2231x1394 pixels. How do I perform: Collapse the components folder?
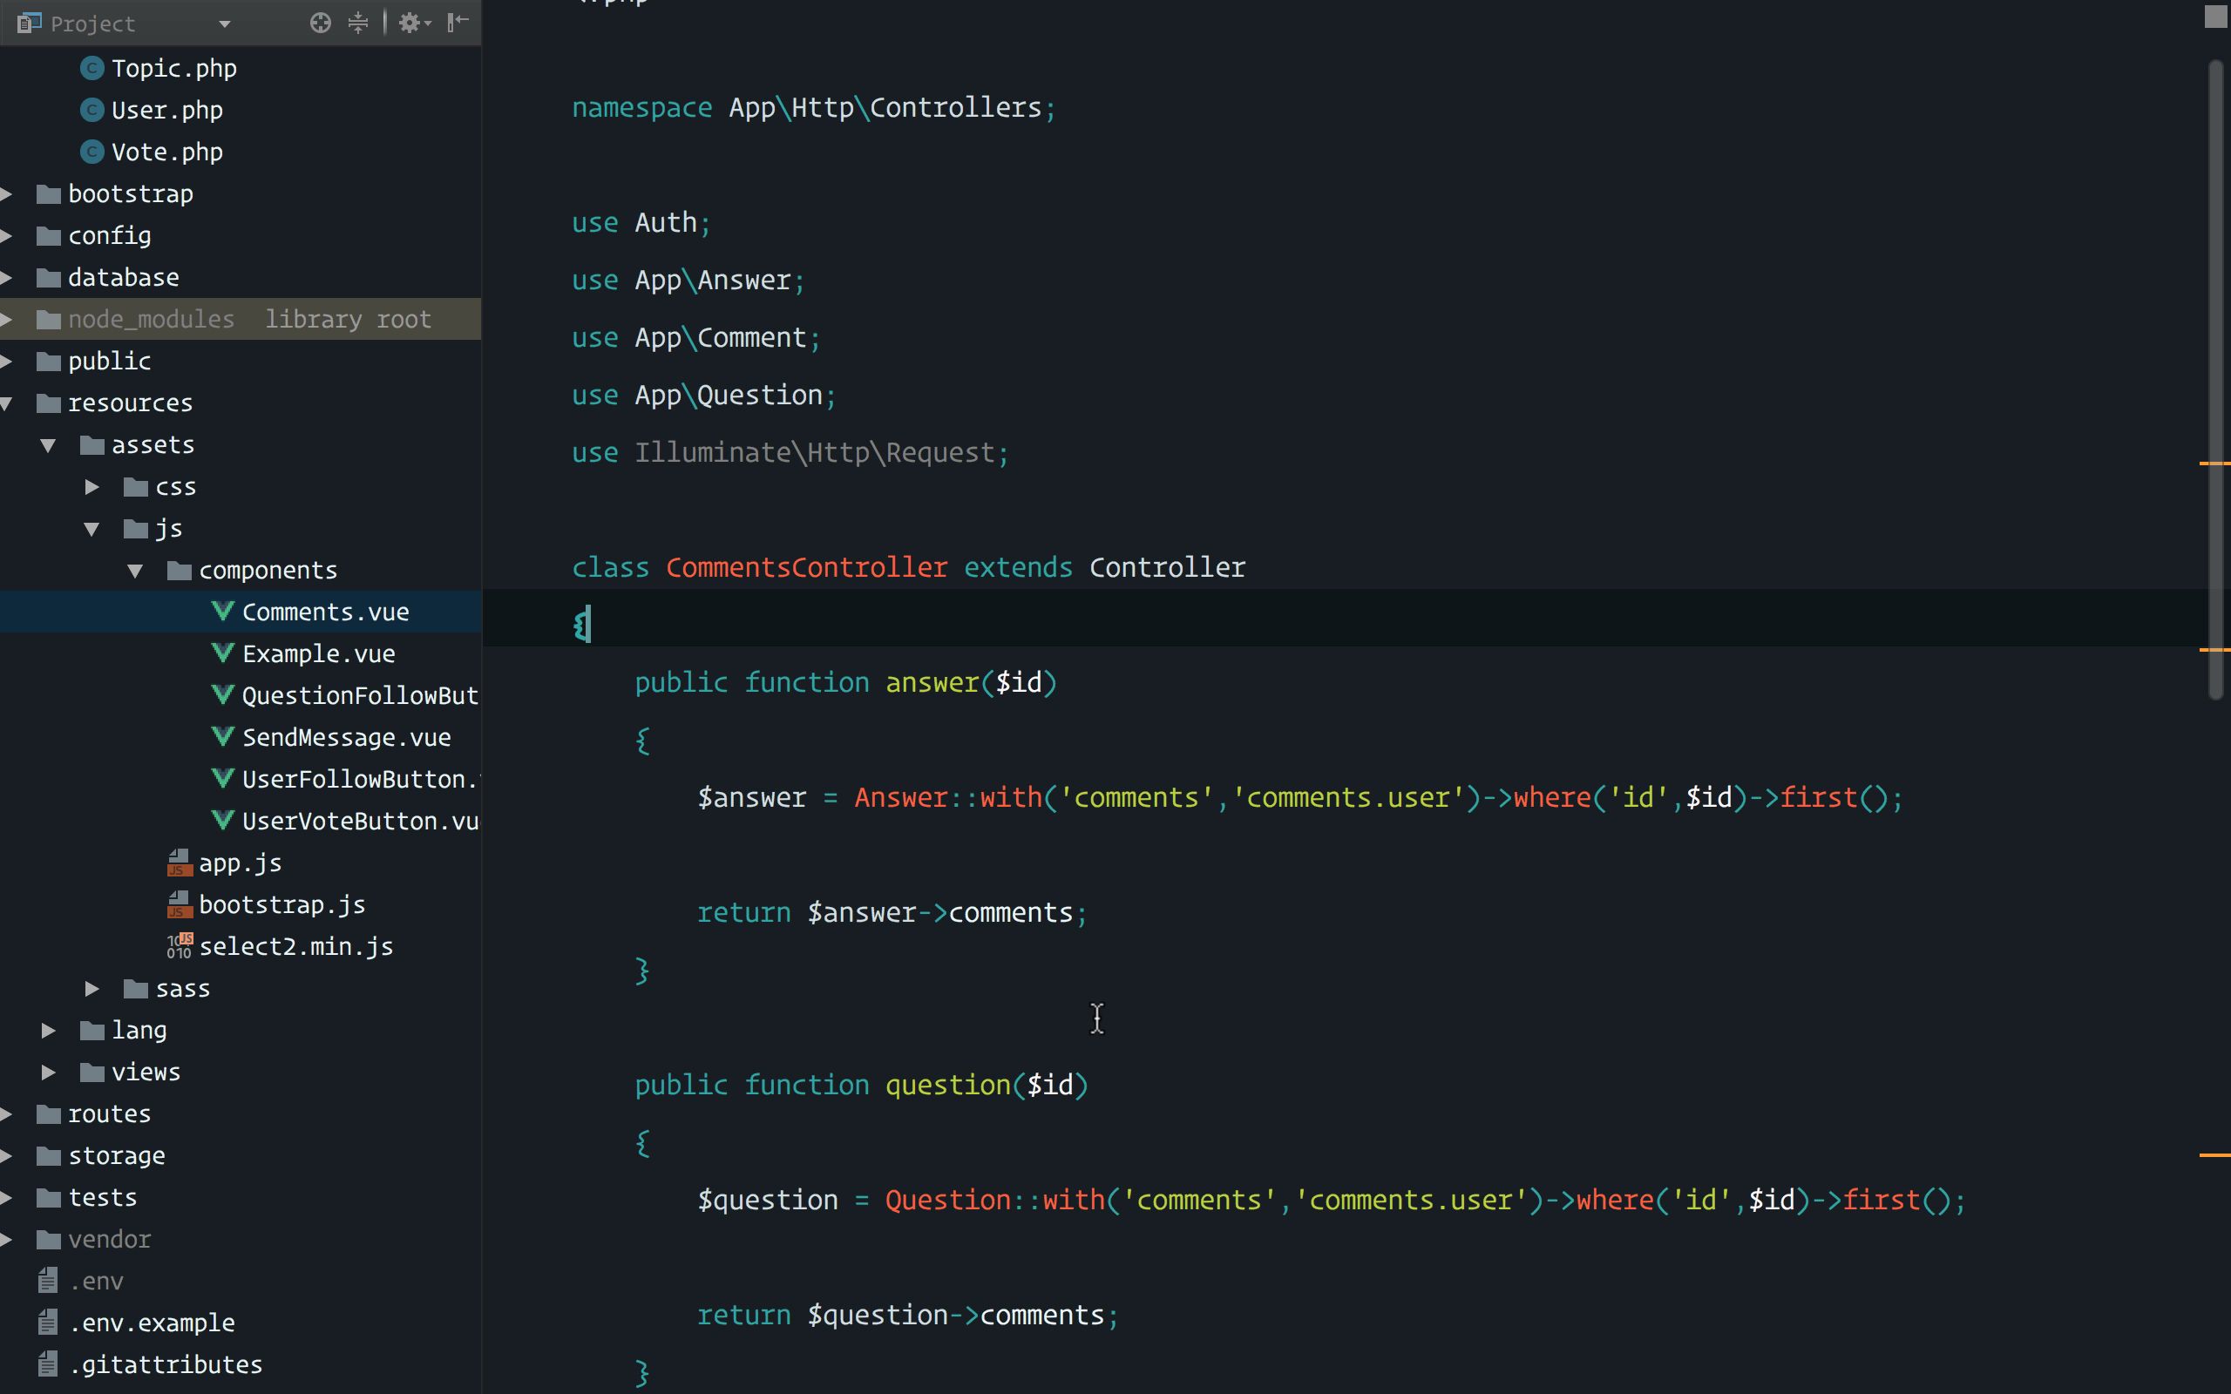point(136,571)
